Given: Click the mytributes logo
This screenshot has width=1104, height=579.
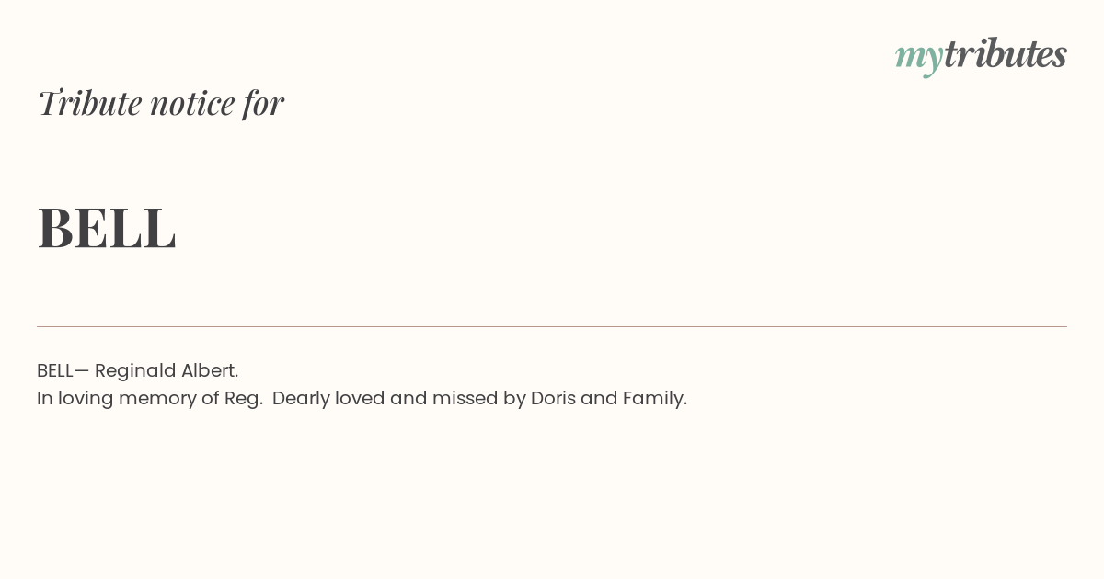Looking at the screenshot, I should point(981,56).
